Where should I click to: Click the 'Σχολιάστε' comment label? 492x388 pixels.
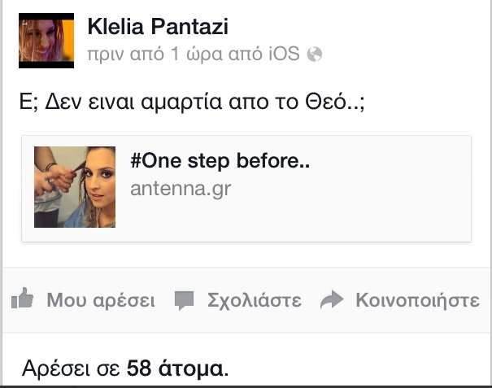click(x=255, y=300)
